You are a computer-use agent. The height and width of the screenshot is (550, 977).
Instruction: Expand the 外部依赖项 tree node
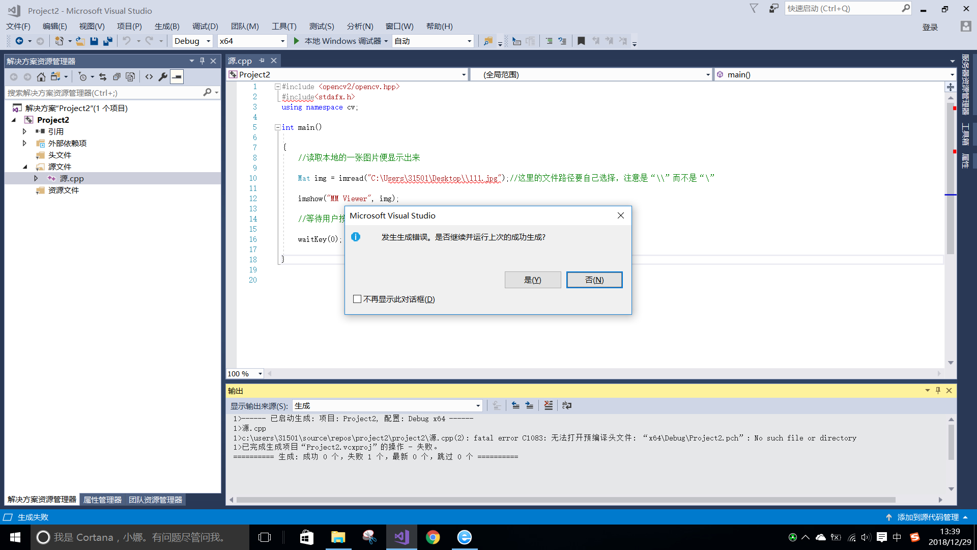(x=24, y=143)
